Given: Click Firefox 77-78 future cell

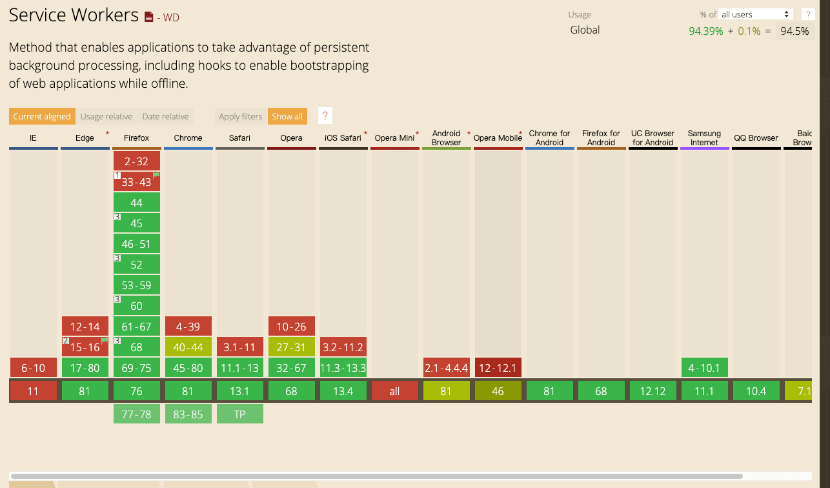Looking at the screenshot, I should click(x=137, y=414).
